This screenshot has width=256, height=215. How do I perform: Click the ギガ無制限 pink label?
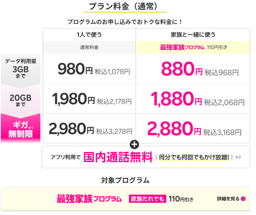click(x=21, y=130)
